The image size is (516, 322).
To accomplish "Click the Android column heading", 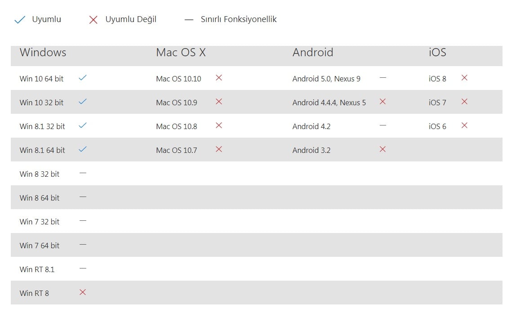I will [313, 52].
